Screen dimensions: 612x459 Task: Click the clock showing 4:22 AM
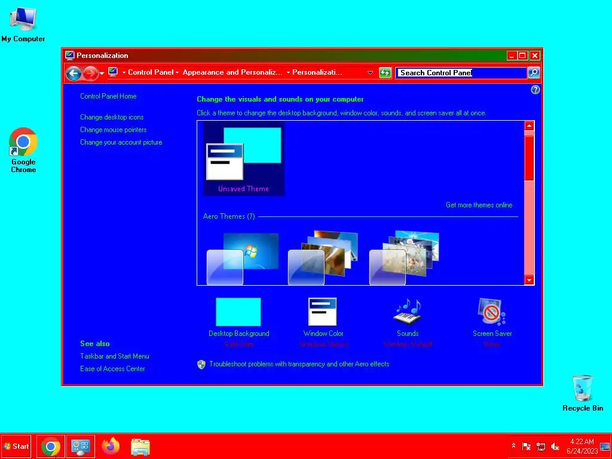point(582,446)
